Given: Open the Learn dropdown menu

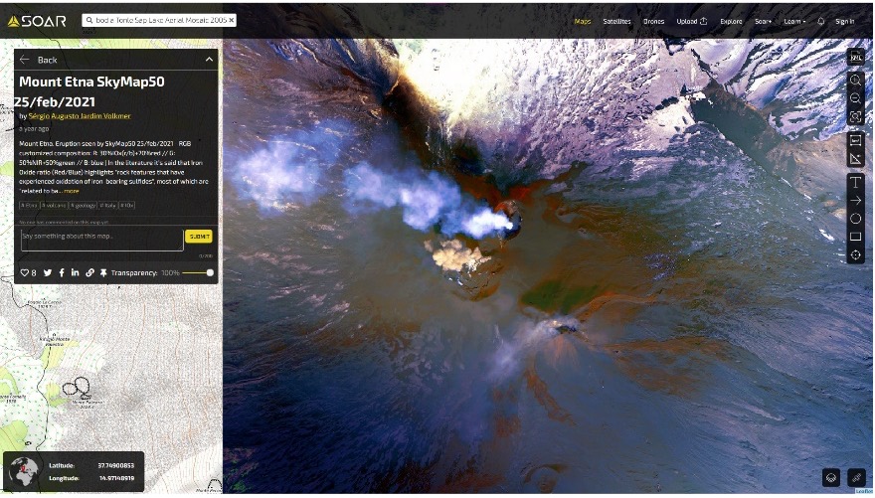Looking at the screenshot, I should click(x=794, y=21).
